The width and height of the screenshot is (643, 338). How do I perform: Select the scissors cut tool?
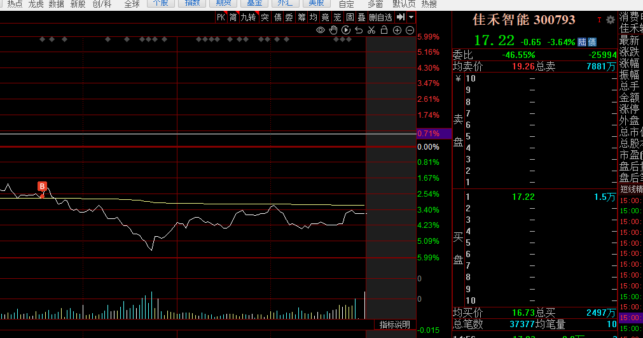pos(371,30)
